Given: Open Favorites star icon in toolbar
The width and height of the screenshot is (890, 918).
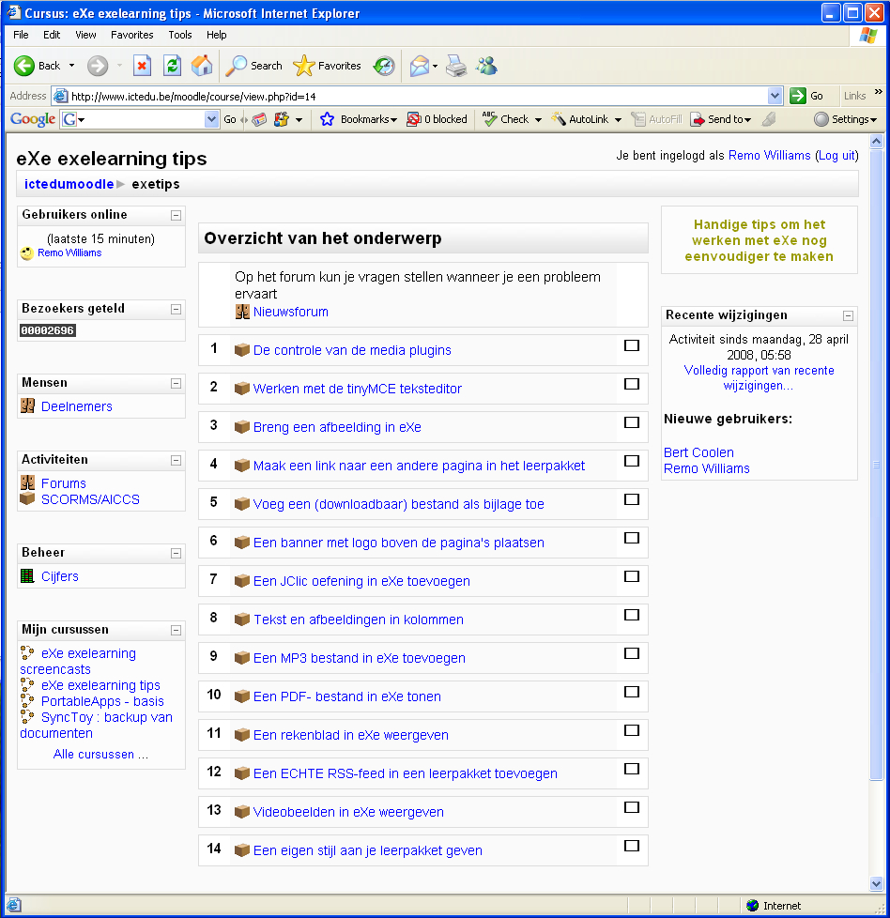Looking at the screenshot, I should click(303, 66).
